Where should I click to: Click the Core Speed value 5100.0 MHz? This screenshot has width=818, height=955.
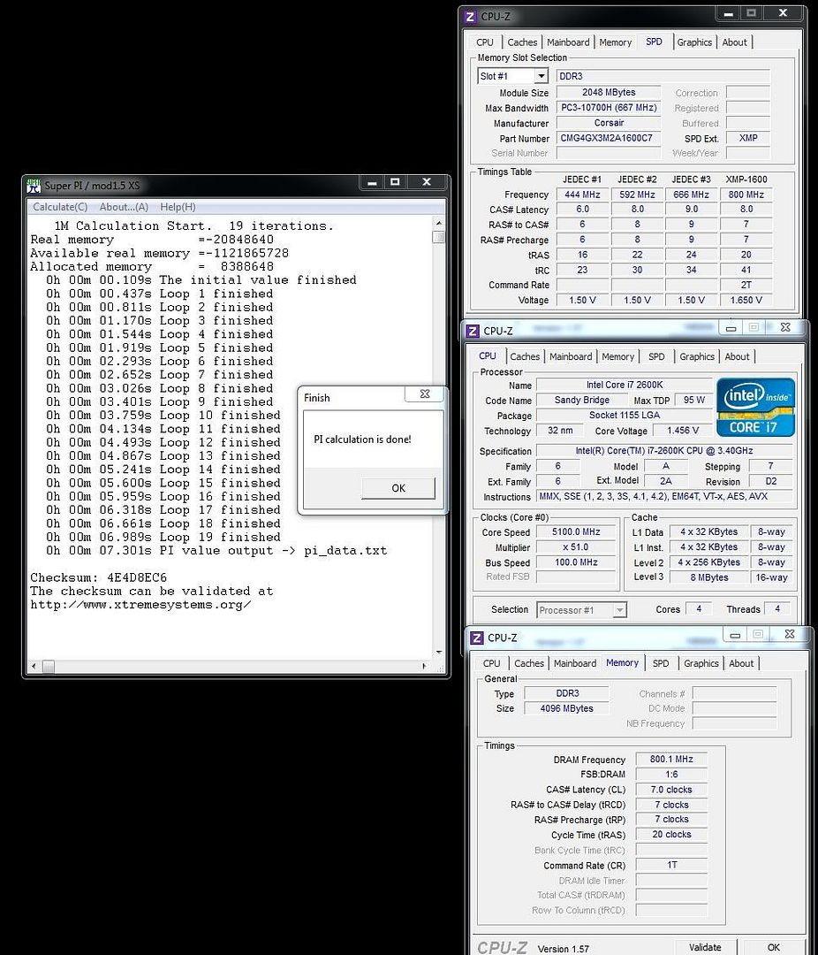point(576,531)
